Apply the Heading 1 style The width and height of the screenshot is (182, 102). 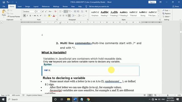pyautogui.click(x=104, y=14)
